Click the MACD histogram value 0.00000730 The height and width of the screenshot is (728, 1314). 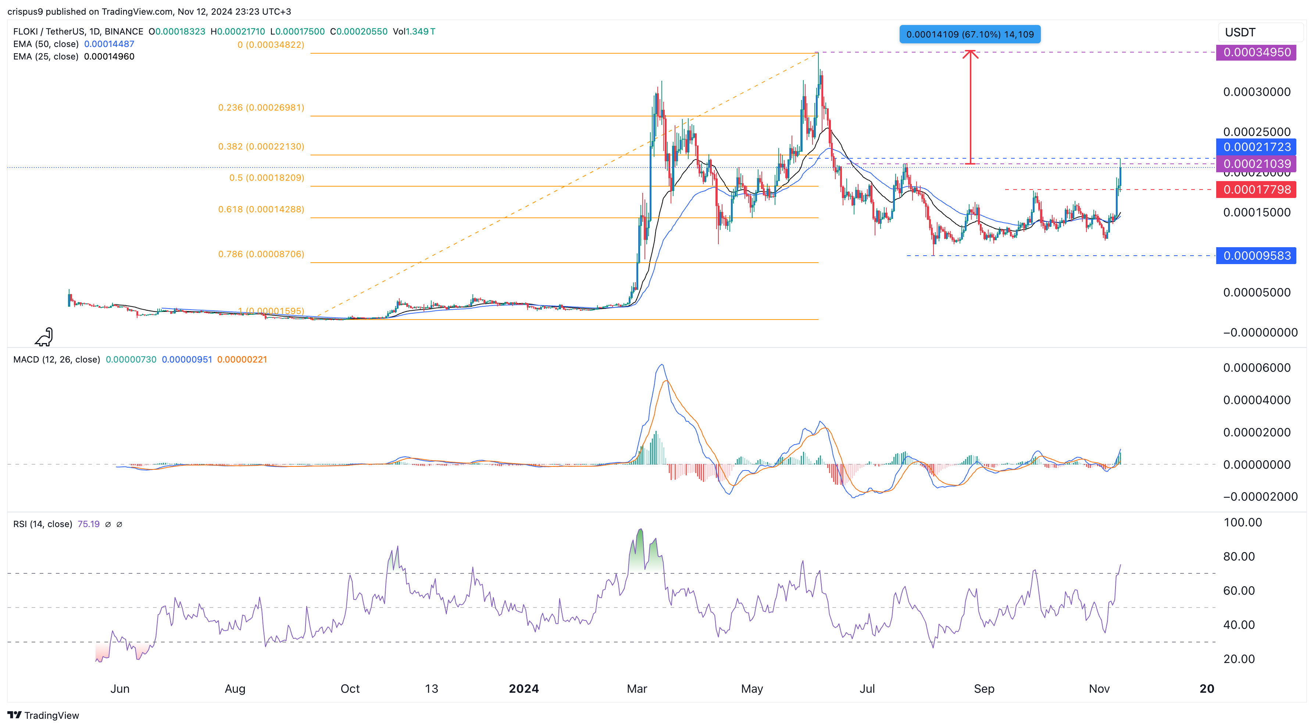pyautogui.click(x=131, y=359)
